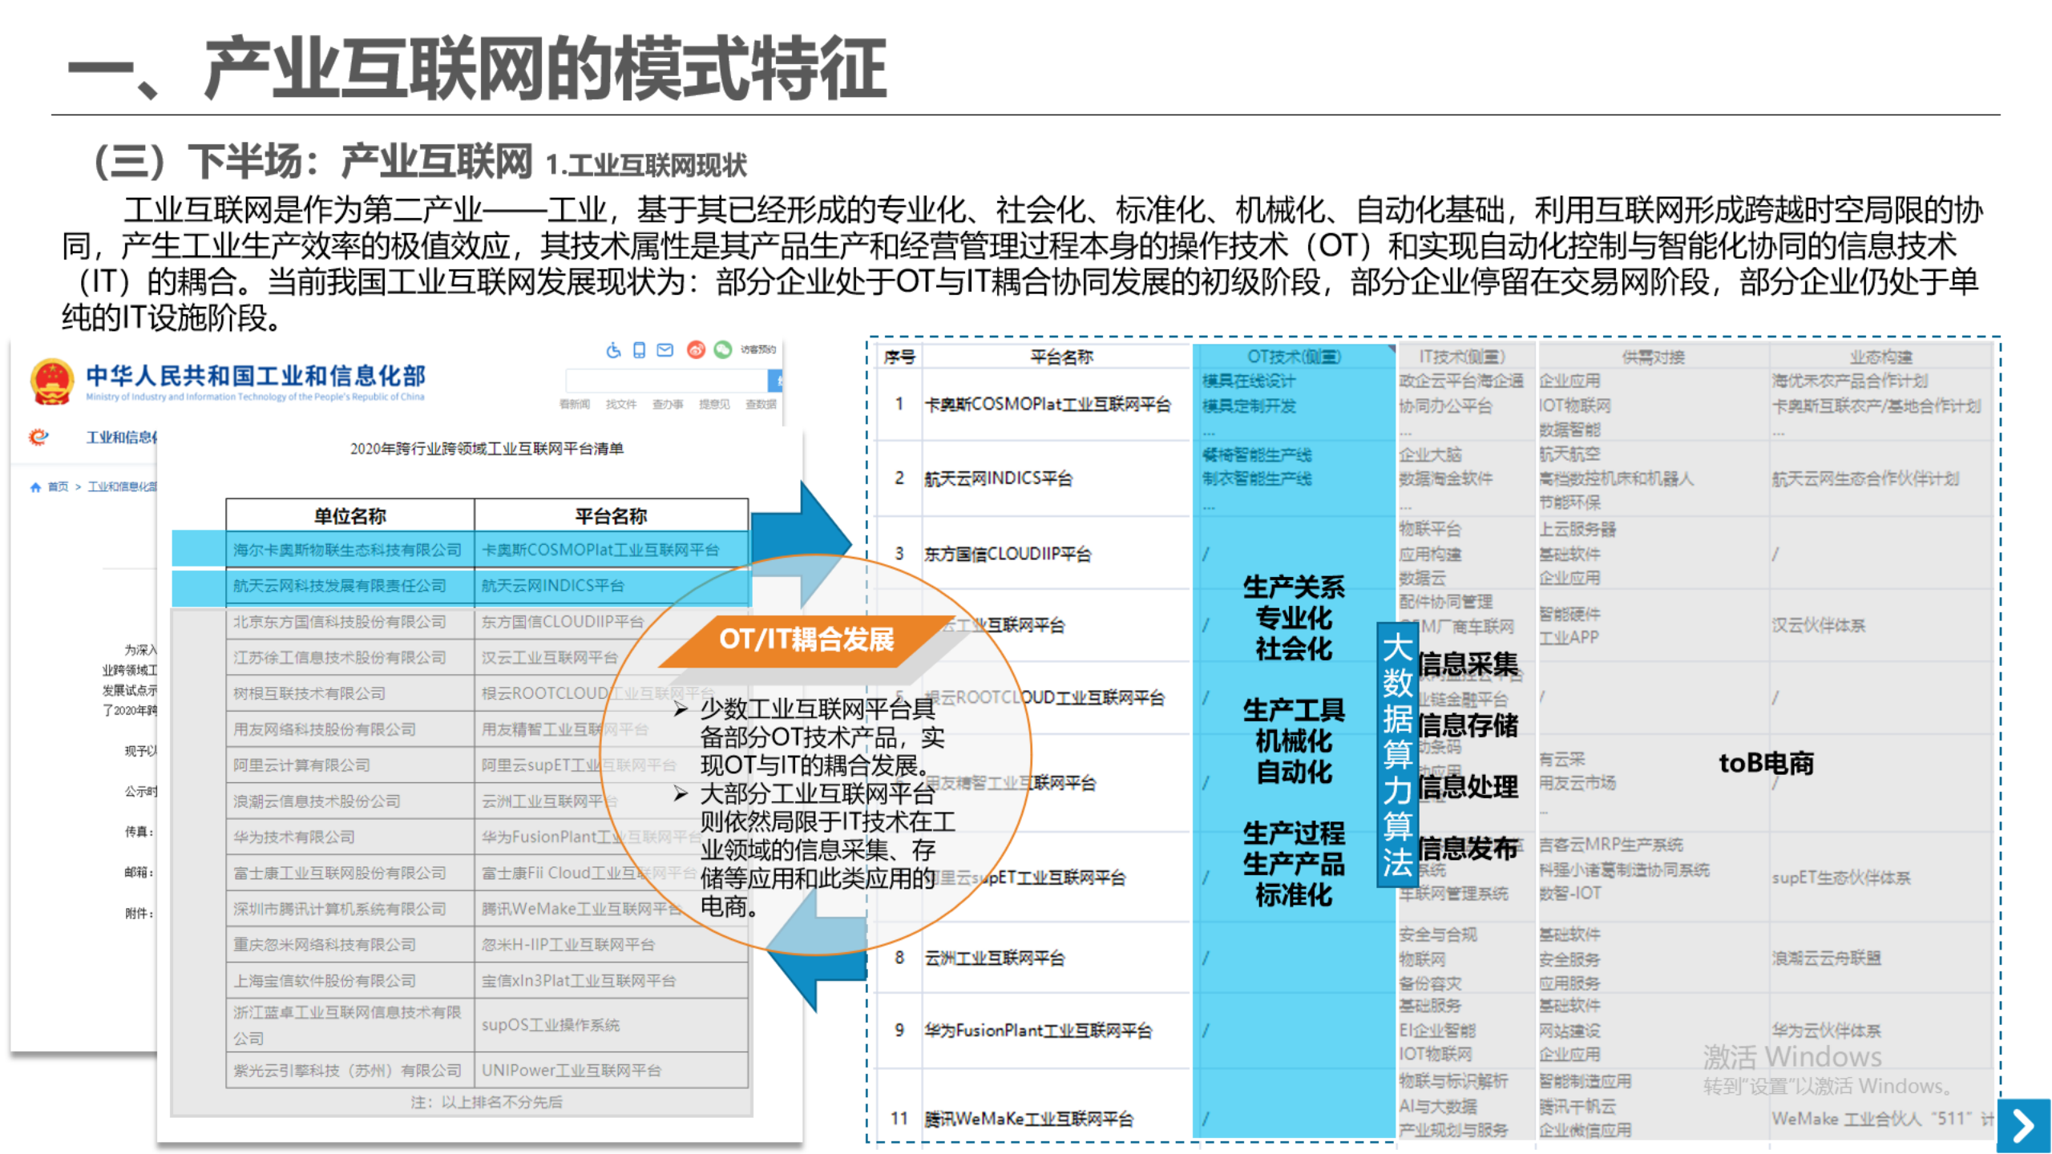Click the vertical 大数据算力算法 blue label
The width and height of the screenshot is (2052, 1154).
(x=1397, y=755)
